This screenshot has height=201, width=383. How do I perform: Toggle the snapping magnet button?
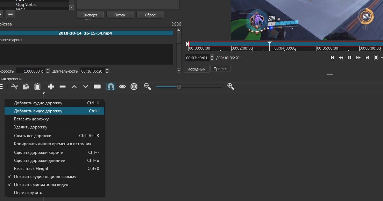tap(111, 87)
